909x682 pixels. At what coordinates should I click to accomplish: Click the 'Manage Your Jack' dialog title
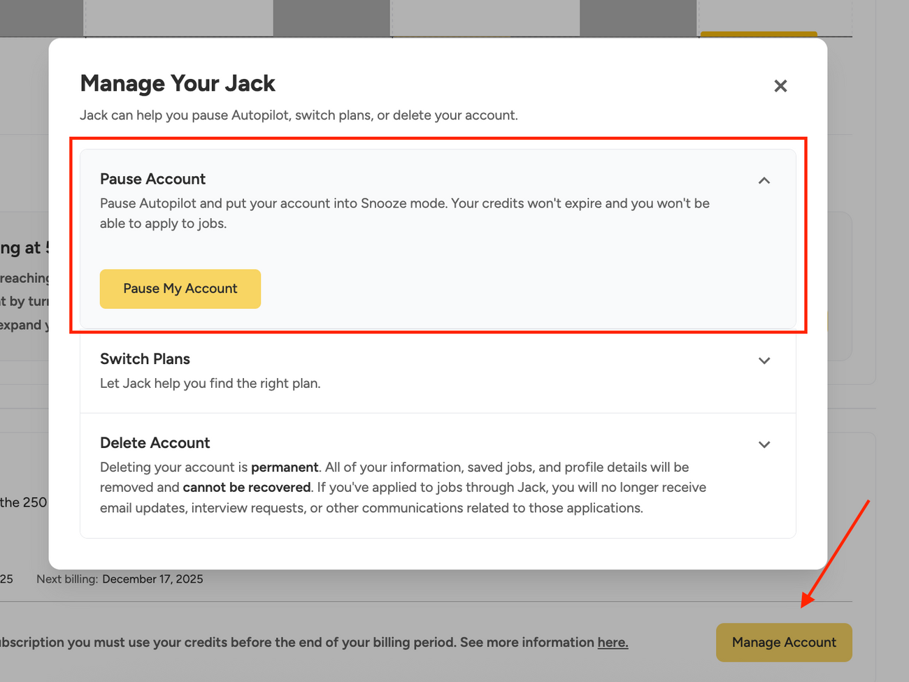(x=178, y=83)
